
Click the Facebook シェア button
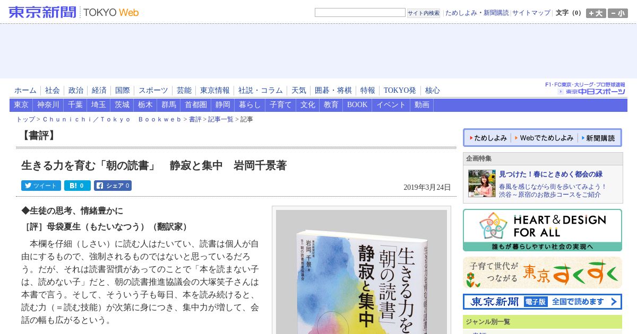(x=113, y=186)
